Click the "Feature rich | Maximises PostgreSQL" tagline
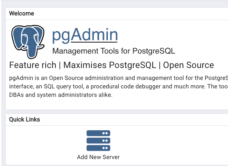 click(x=112, y=65)
